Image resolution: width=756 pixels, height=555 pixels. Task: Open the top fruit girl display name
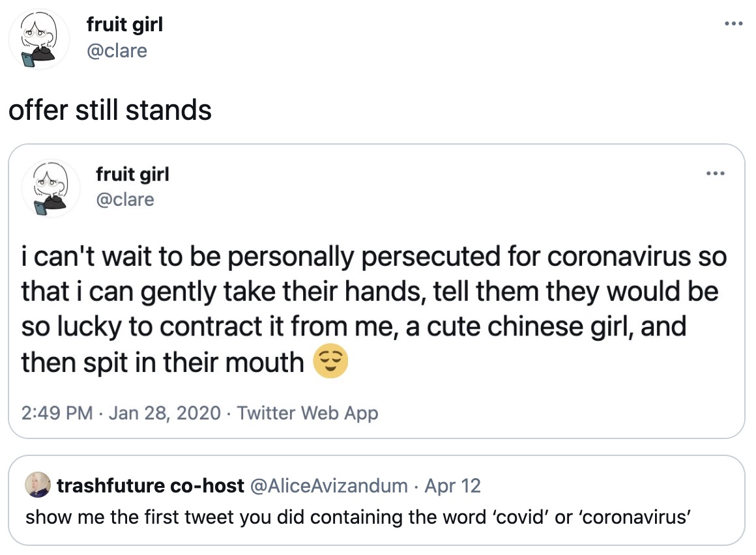(x=125, y=24)
